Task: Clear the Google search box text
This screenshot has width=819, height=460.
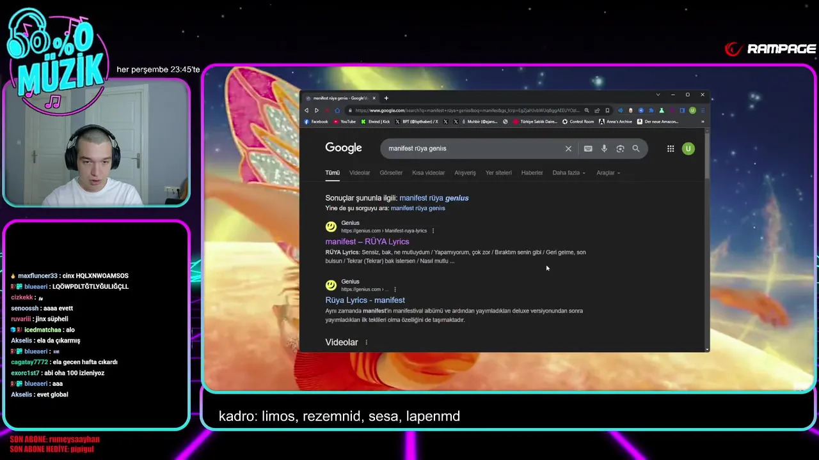Action: coord(568,148)
